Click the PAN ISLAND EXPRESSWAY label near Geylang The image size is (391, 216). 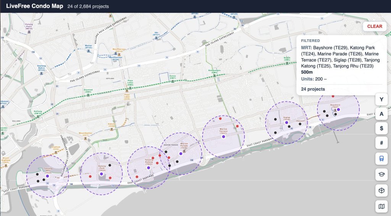[85, 76]
